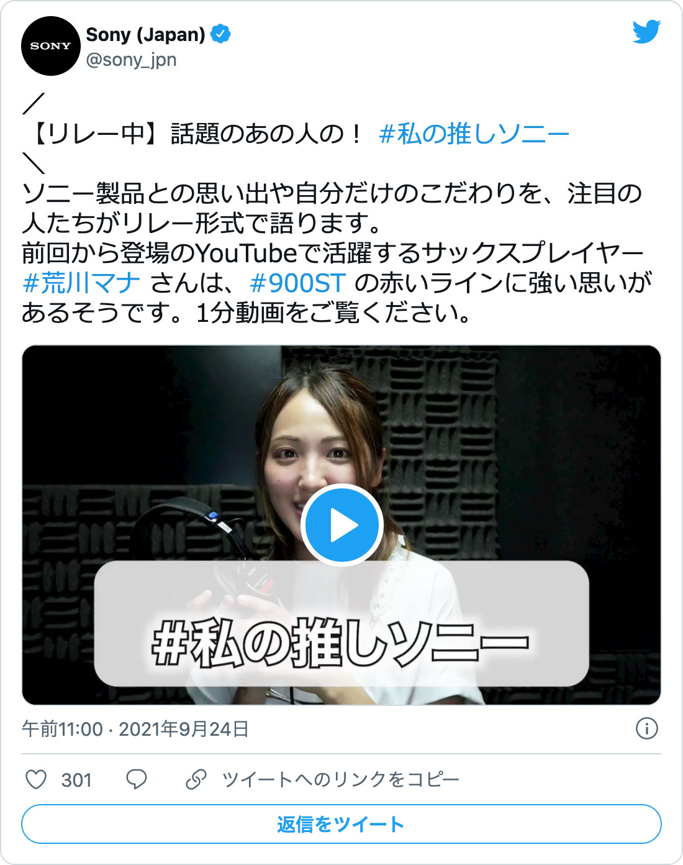Click the chain link copy icon

(196, 779)
